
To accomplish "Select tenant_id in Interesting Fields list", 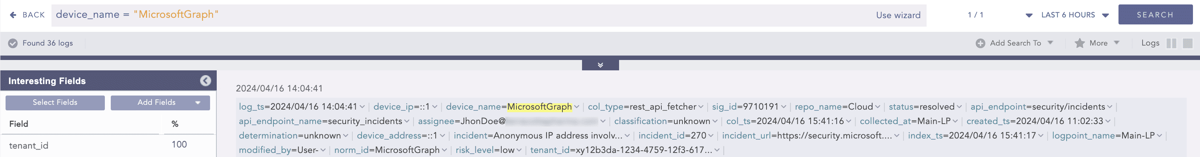I will pyautogui.click(x=29, y=146).
